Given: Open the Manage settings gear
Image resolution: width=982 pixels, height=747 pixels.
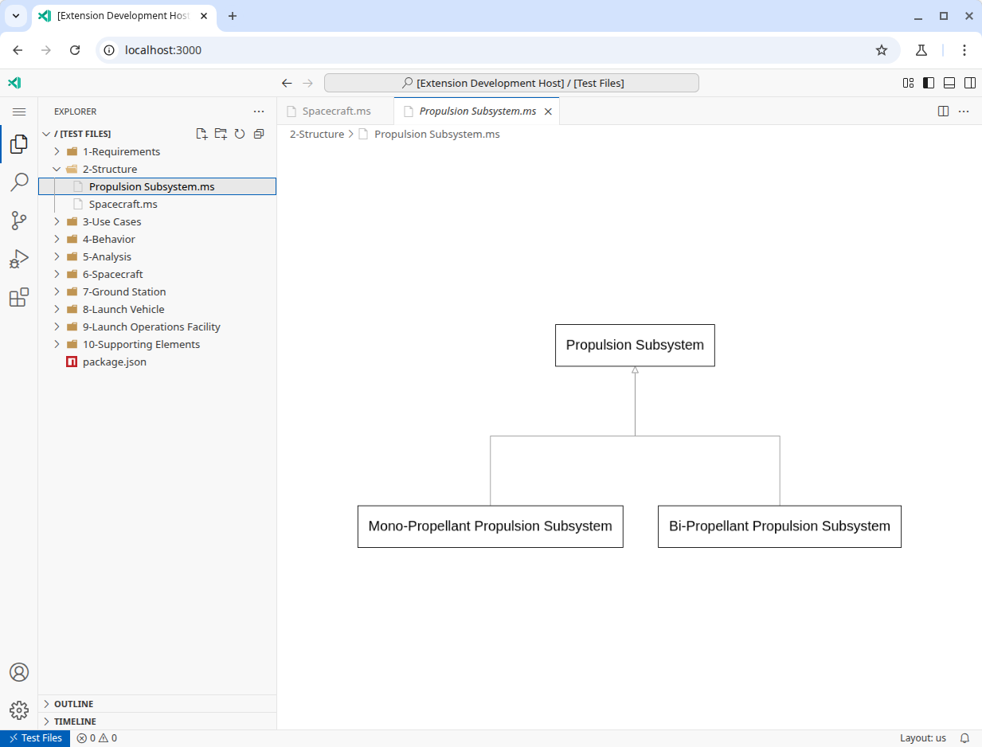Looking at the screenshot, I should pyautogui.click(x=19, y=710).
